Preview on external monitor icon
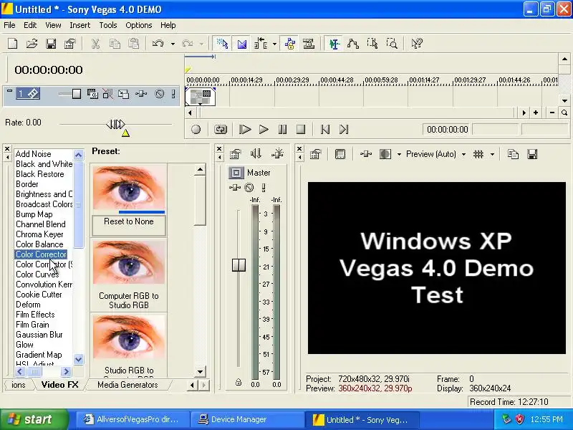The image size is (573, 430). point(340,154)
